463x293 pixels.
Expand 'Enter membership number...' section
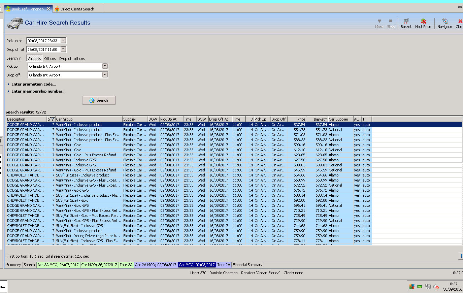pos(38,91)
